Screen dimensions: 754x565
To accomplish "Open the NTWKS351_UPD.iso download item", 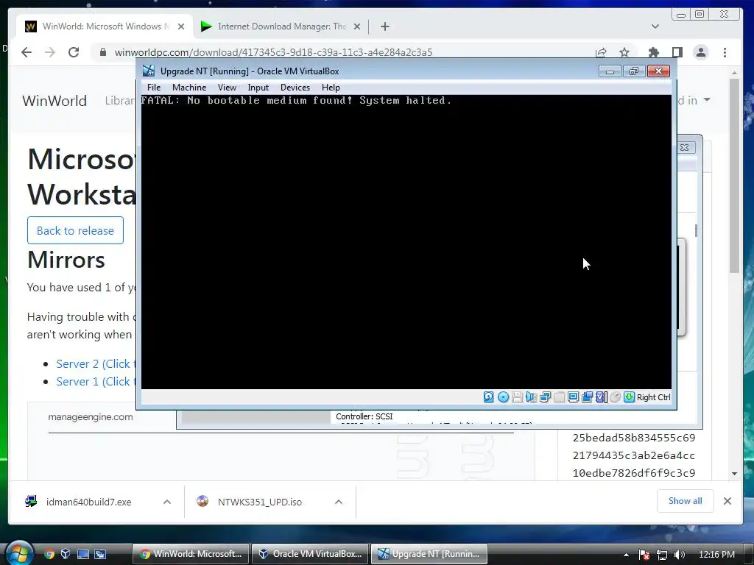I will (260, 502).
